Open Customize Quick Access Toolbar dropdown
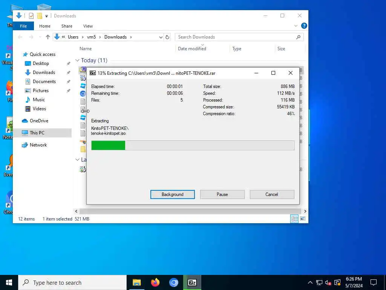 (x=46, y=16)
